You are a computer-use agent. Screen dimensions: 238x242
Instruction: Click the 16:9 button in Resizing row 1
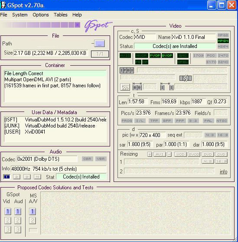[221, 162]
